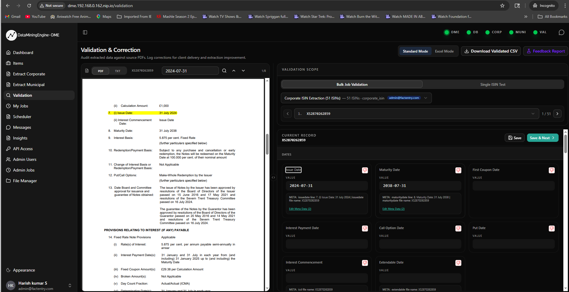Open the chat messages icon in header
The image size is (569, 292).
[x=561, y=32]
